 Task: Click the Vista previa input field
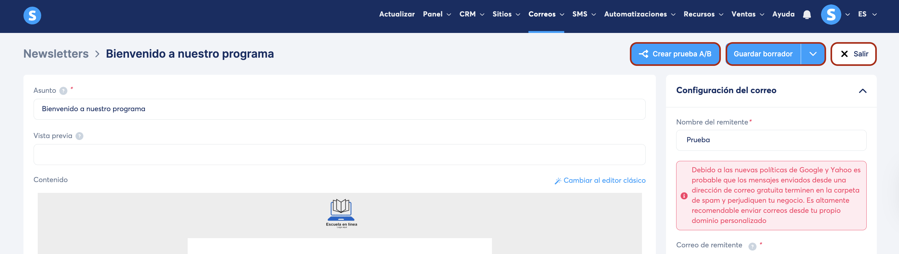[x=339, y=154]
